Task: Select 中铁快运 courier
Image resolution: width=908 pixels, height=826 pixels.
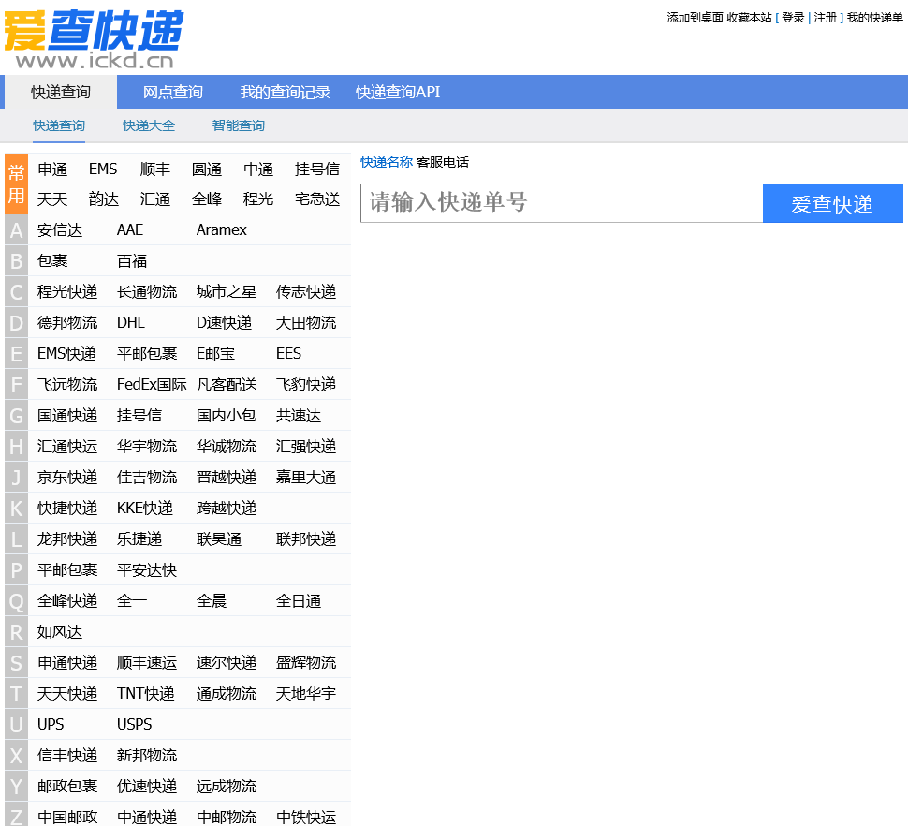Action: (x=306, y=818)
